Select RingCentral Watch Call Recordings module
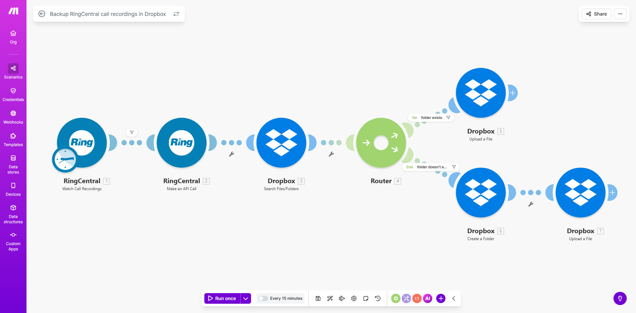The image size is (636, 313). click(82, 142)
